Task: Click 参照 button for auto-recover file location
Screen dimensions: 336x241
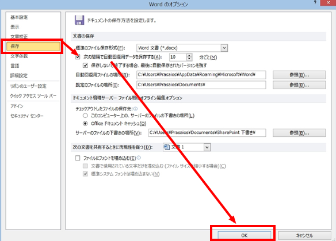Action: (x=299, y=75)
